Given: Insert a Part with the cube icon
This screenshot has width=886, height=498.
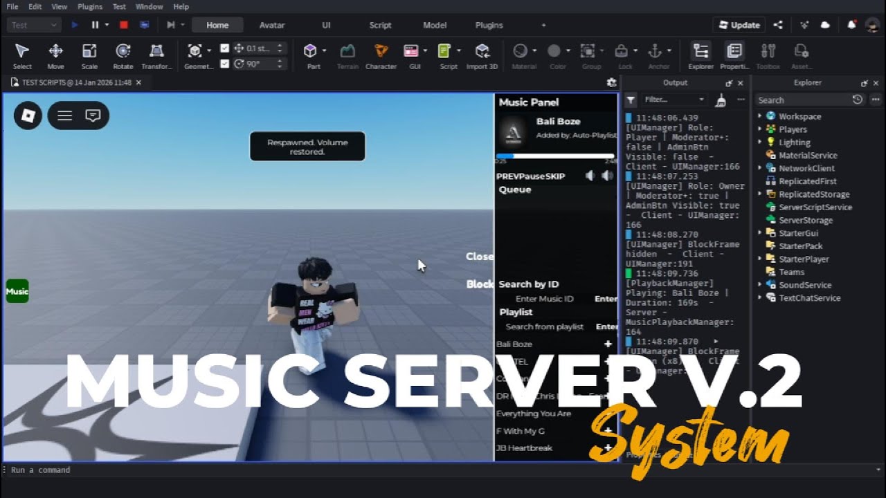Looking at the screenshot, I should pyautogui.click(x=310, y=51).
